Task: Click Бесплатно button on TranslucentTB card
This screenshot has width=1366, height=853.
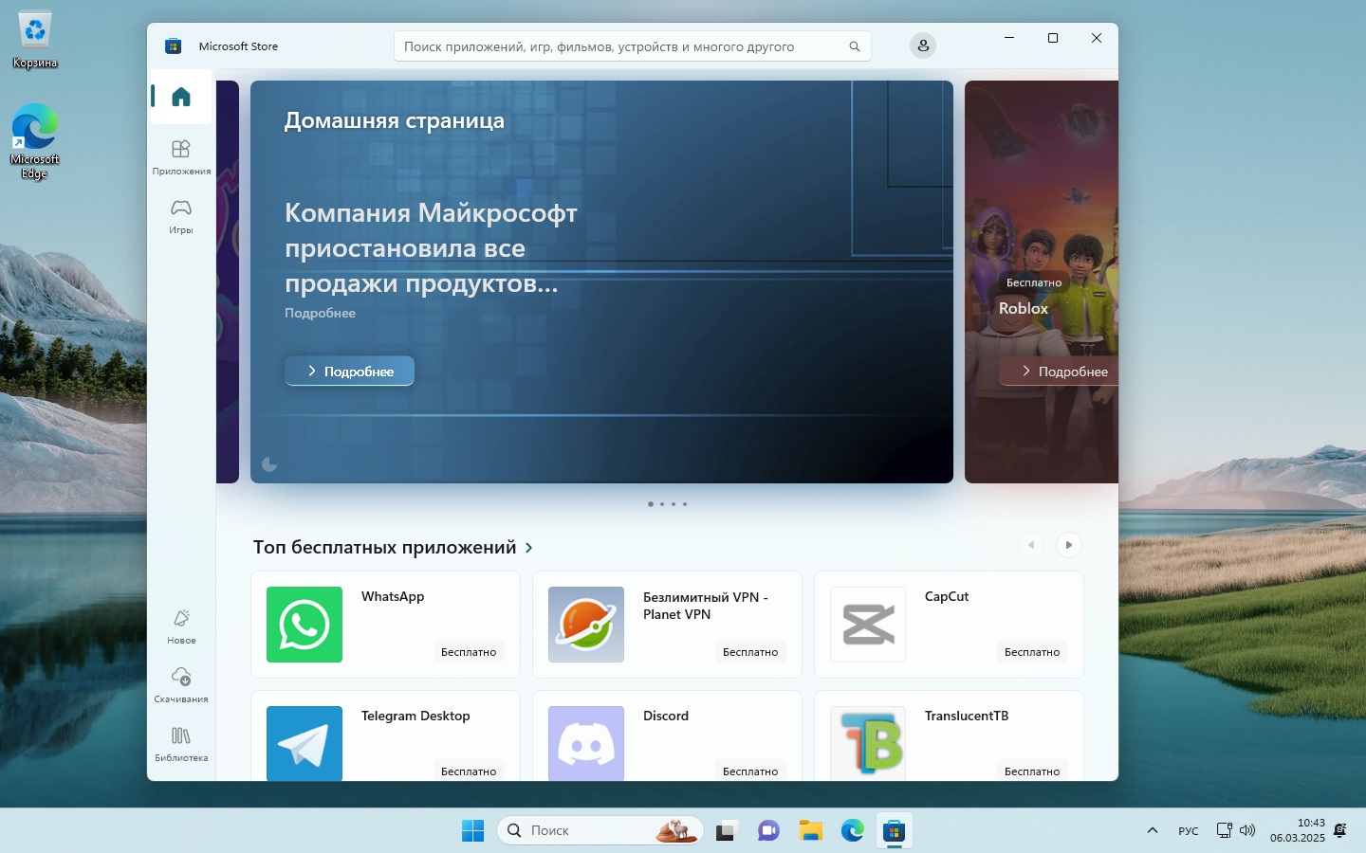Action: [x=1032, y=771]
